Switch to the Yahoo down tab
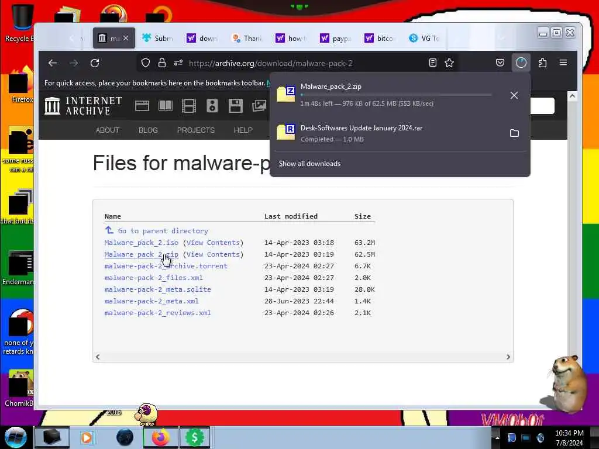The width and height of the screenshot is (599, 449). pyautogui.click(x=202, y=38)
